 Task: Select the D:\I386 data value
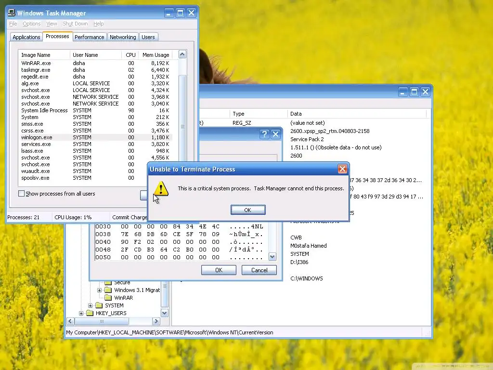tap(299, 262)
